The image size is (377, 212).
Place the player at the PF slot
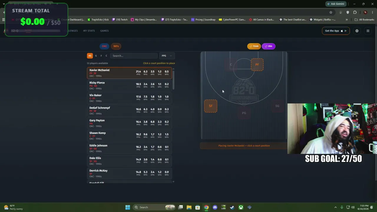tap(257, 64)
